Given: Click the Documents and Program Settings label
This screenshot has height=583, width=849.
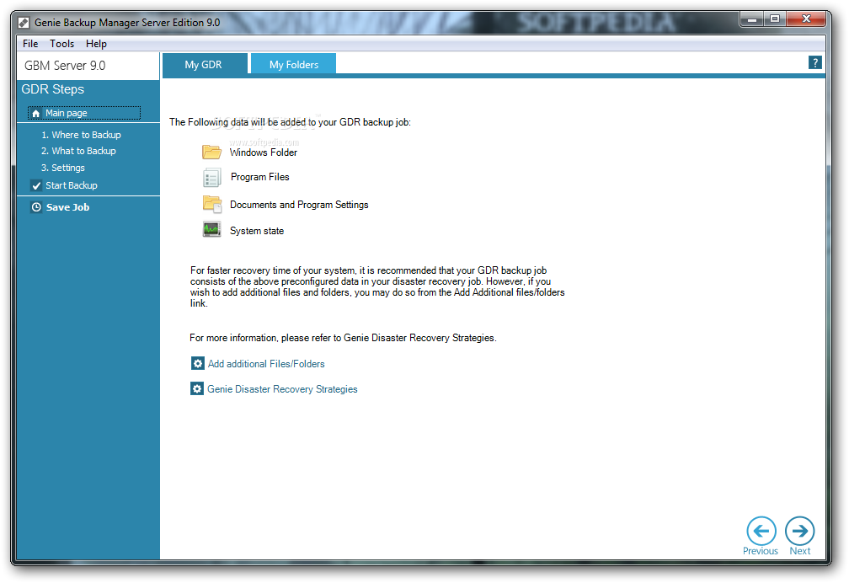Looking at the screenshot, I should [299, 204].
